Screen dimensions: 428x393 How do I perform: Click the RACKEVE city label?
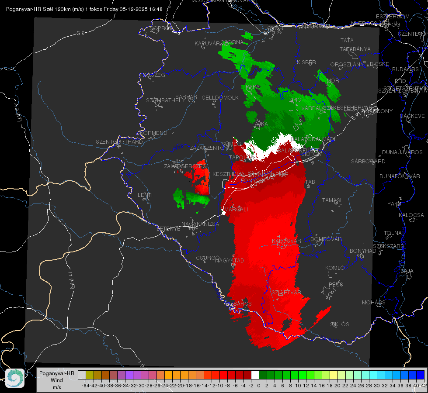pos(412,116)
